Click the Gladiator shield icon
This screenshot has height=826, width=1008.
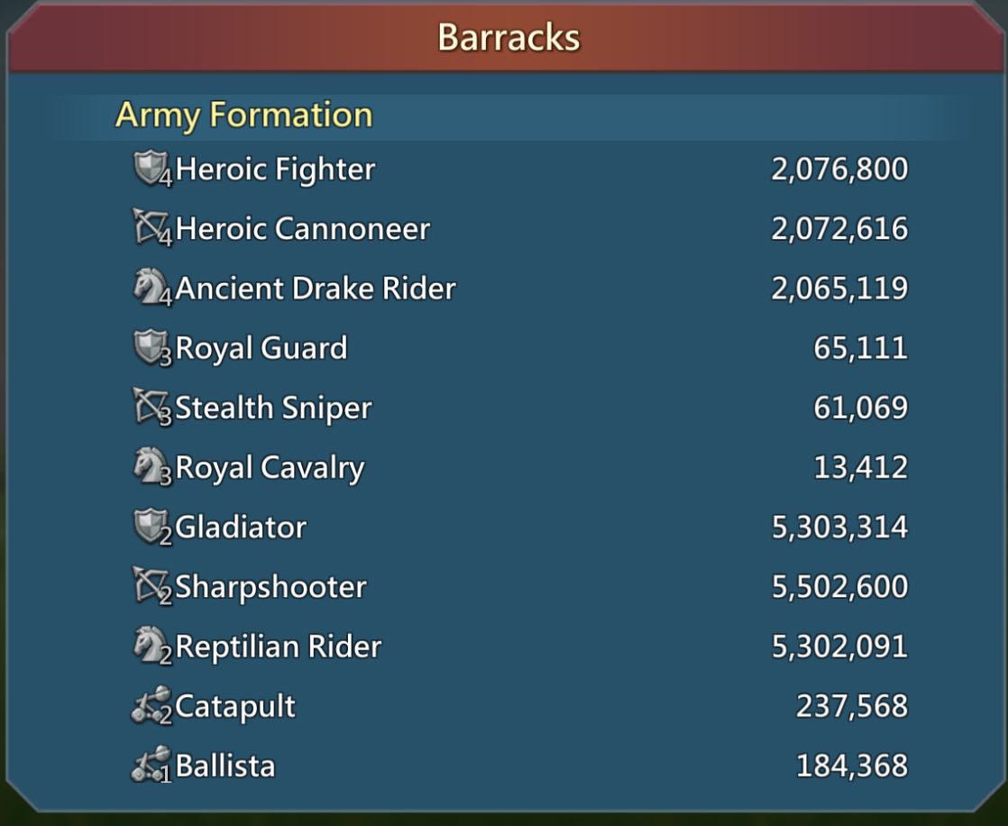(152, 528)
